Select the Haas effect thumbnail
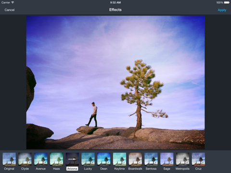231x173 pixels. [x=56, y=159]
